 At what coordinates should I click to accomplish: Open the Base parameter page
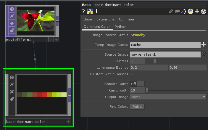[x=88, y=19]
